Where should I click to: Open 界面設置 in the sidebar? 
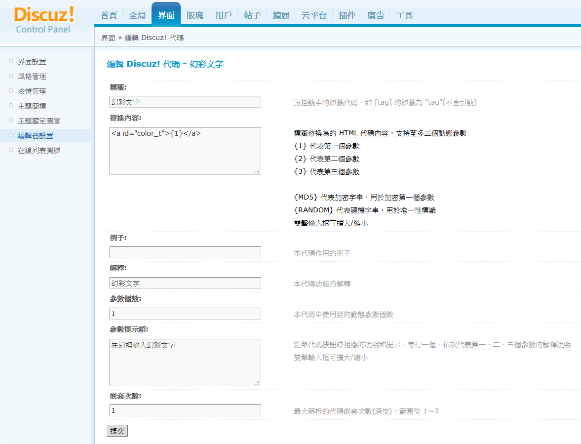click(x=32, y=62)
